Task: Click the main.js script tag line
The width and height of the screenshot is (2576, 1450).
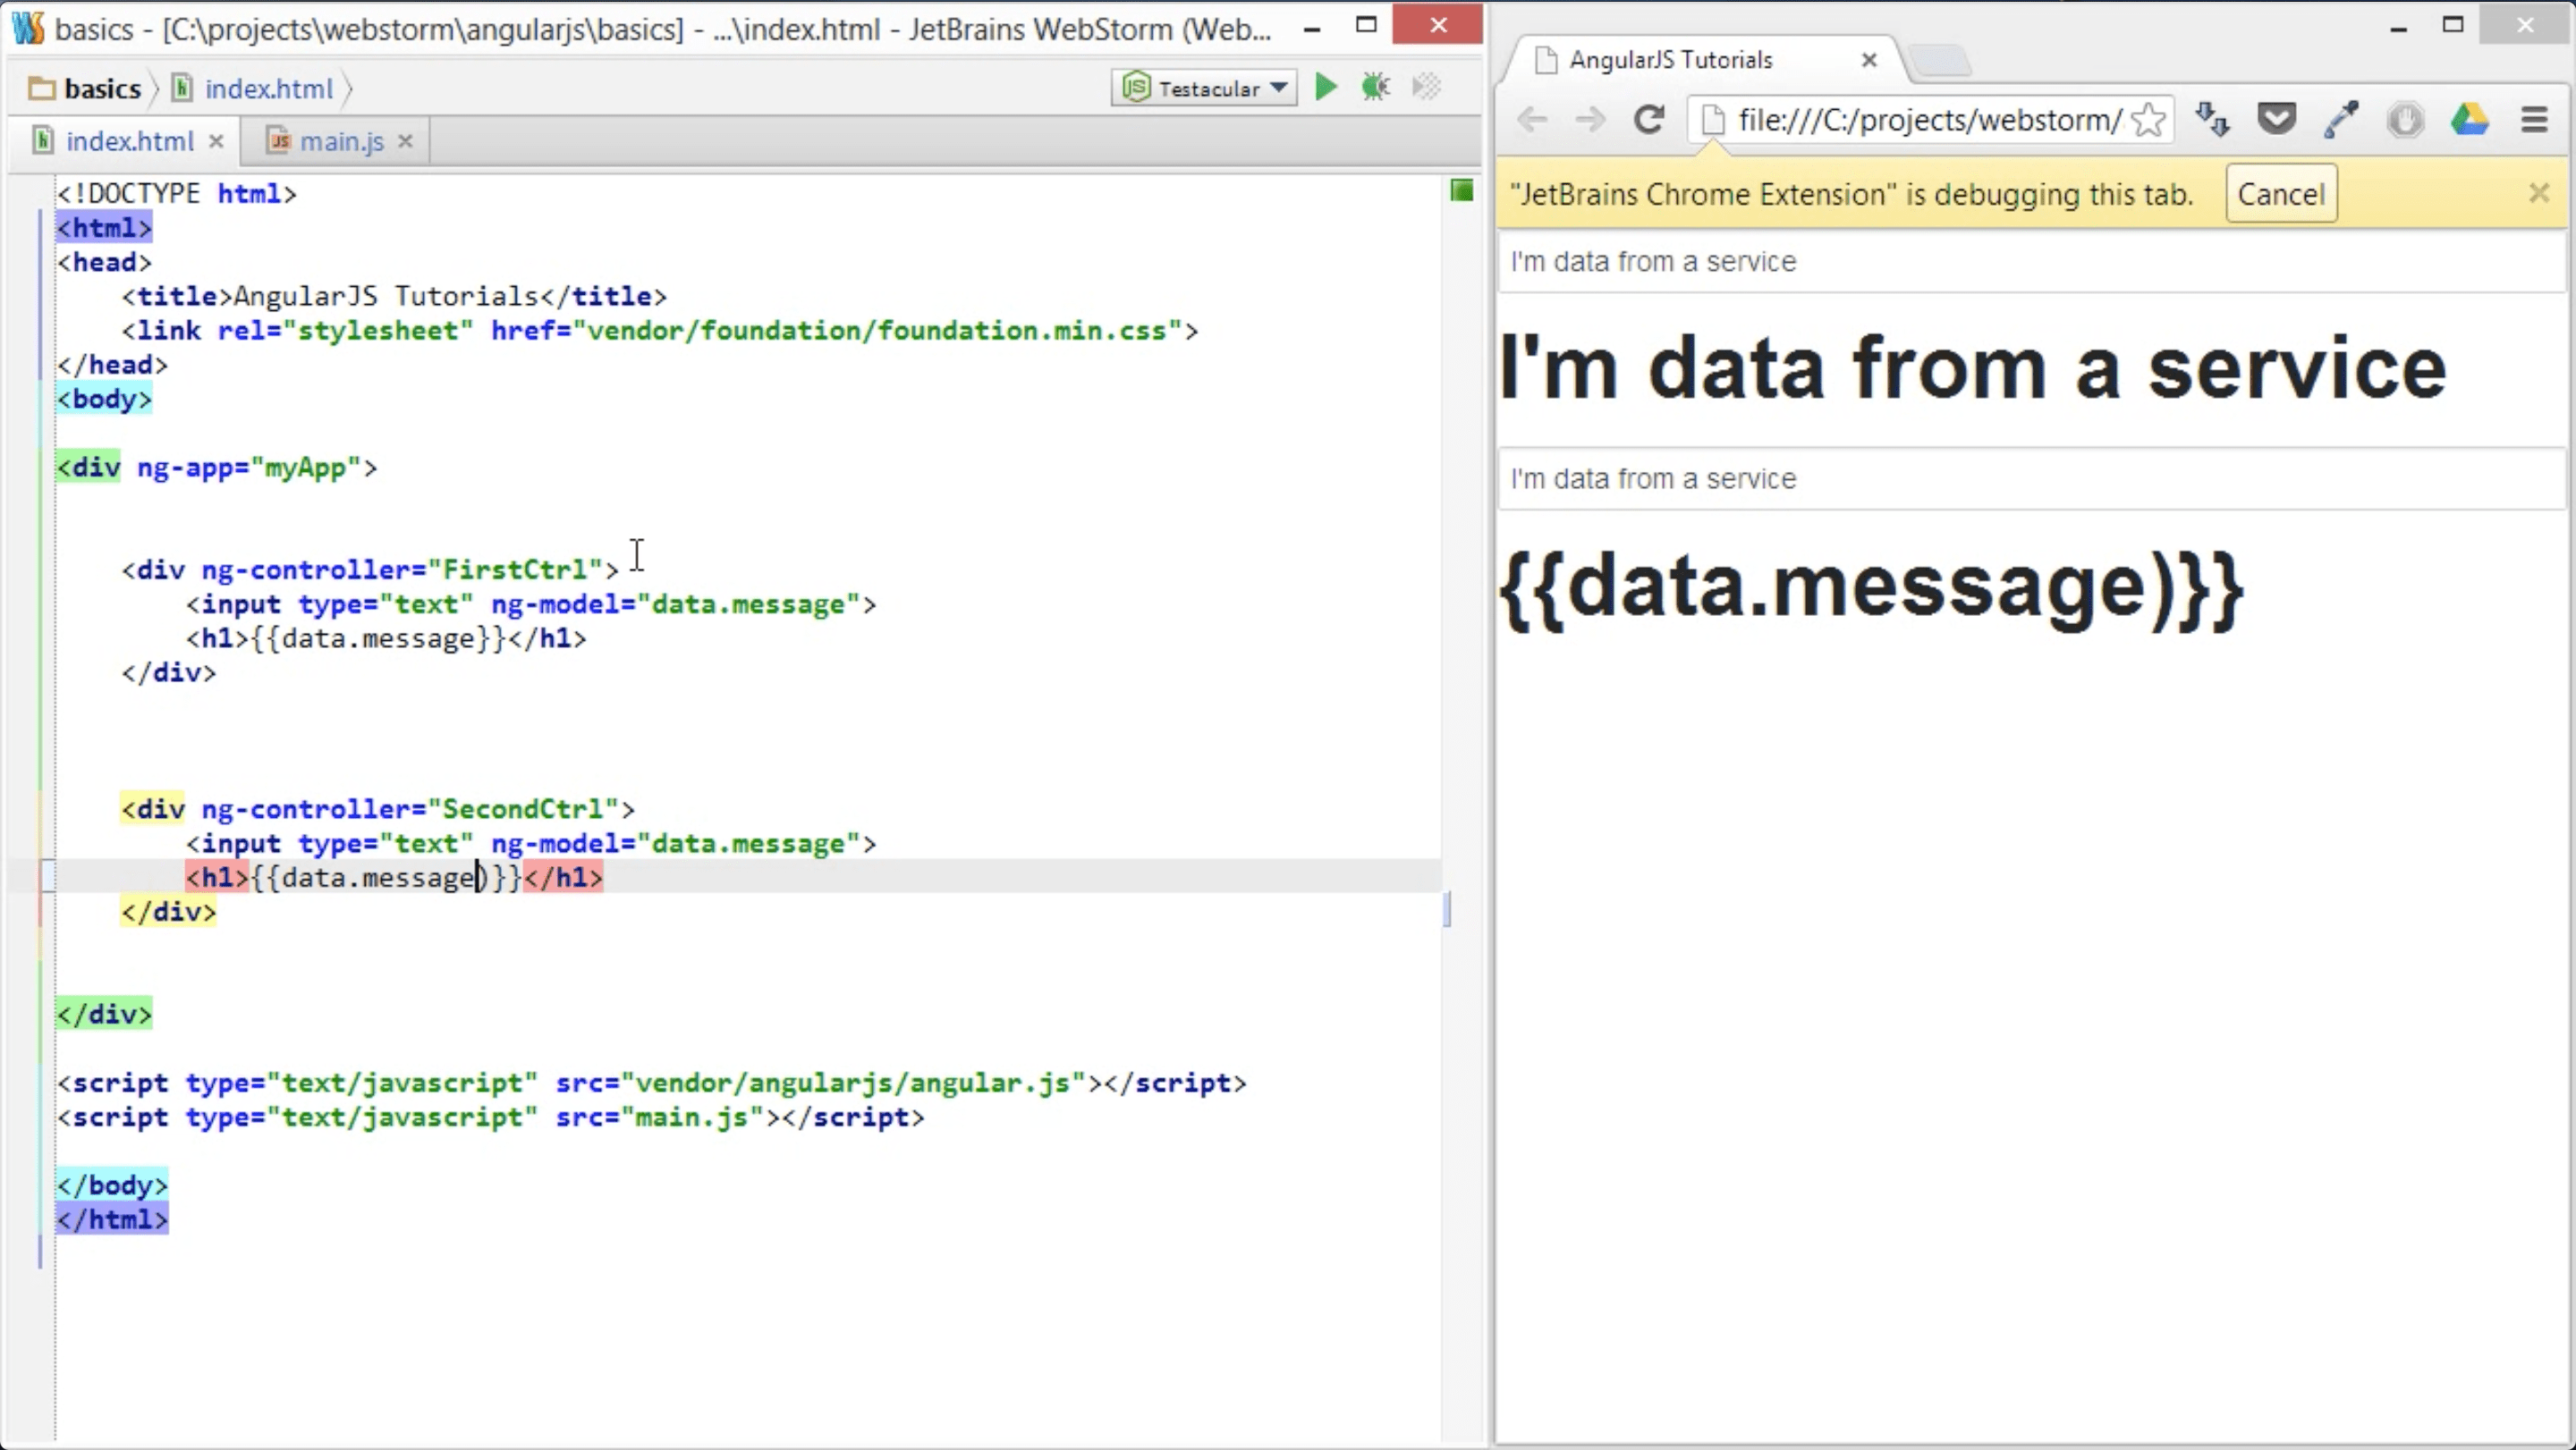Action: [x=491, y=1117]
